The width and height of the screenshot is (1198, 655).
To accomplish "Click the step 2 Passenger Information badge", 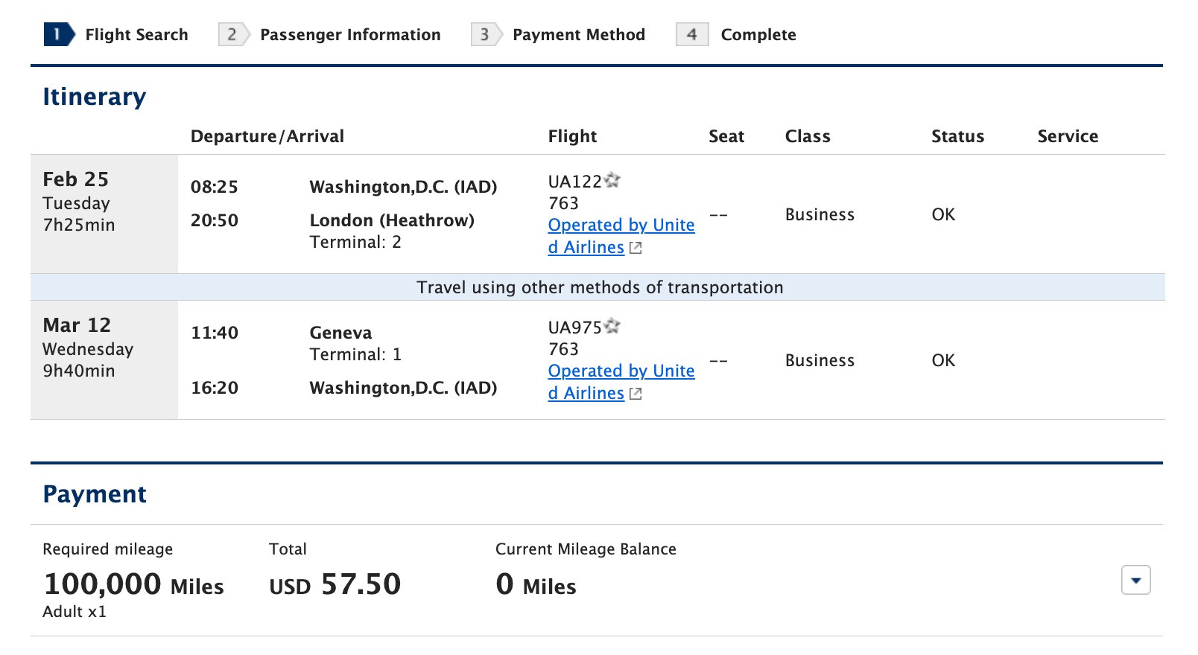I will (232, 33).
